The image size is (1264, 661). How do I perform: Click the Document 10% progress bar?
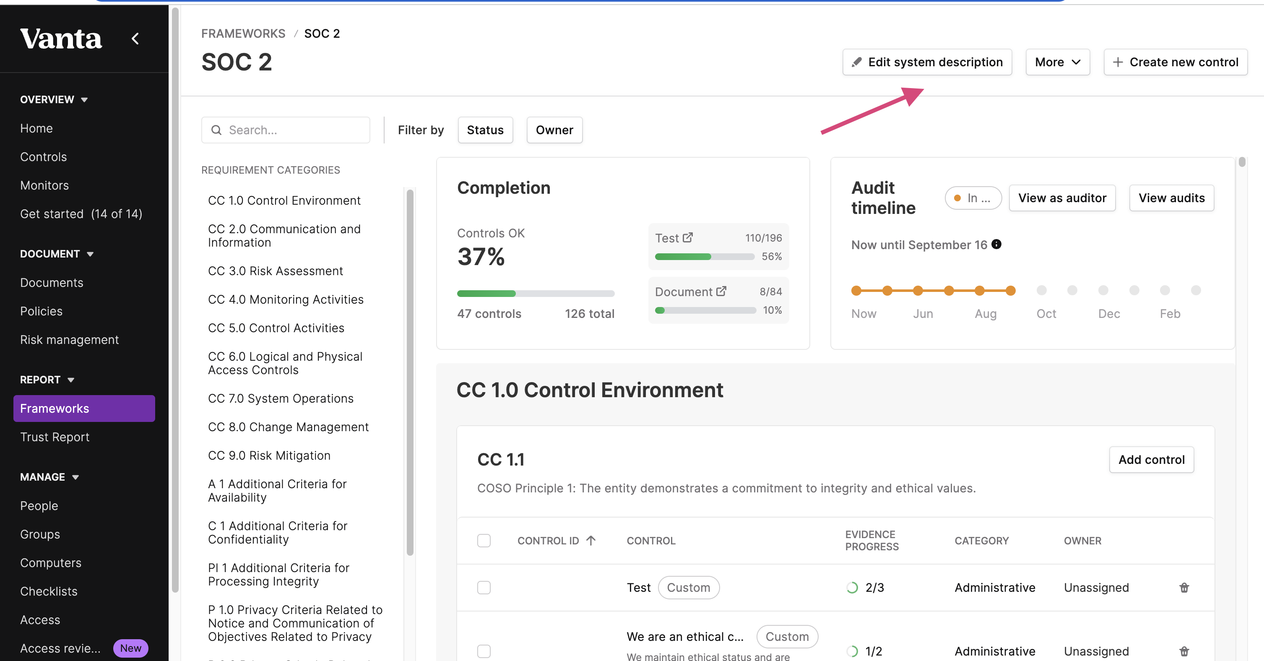[705, 310]
